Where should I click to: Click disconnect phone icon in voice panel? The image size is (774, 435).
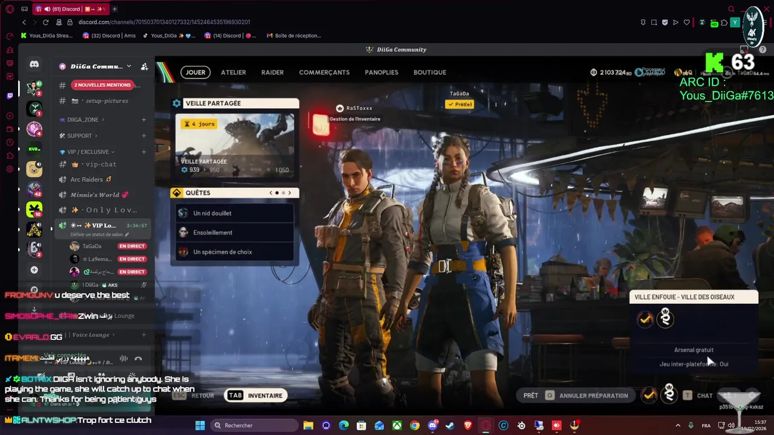tap(138, 359)
